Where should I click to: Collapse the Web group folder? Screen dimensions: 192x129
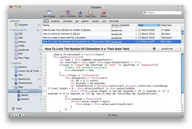pos(13,87)
